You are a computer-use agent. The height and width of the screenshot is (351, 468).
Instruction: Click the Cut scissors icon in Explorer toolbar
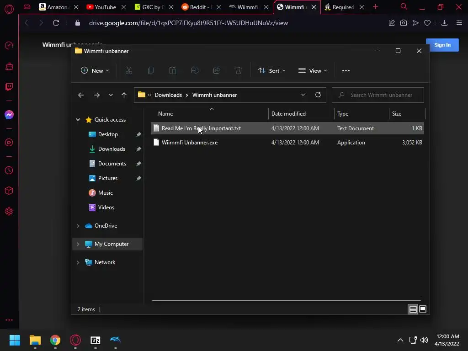128,70
